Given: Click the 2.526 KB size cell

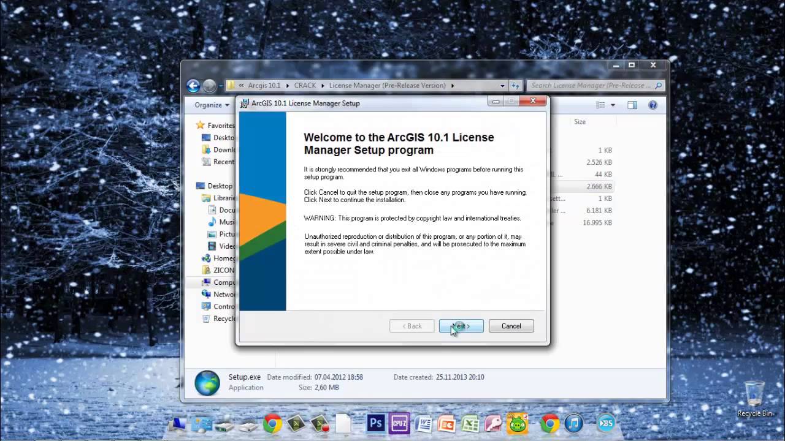Looking at the screenshot, I should 599,162.
